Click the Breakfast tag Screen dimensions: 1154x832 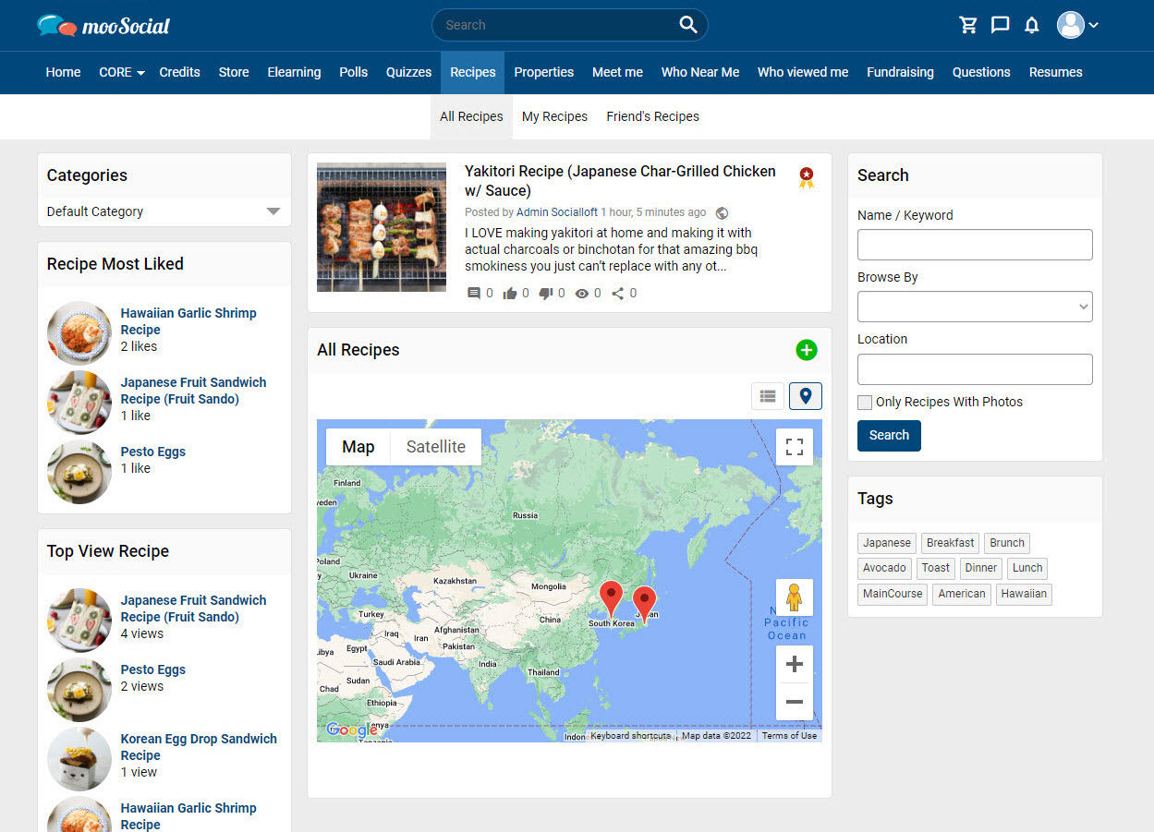point(950,543)
